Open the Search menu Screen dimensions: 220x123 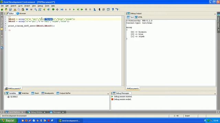(x=13, y=6)
